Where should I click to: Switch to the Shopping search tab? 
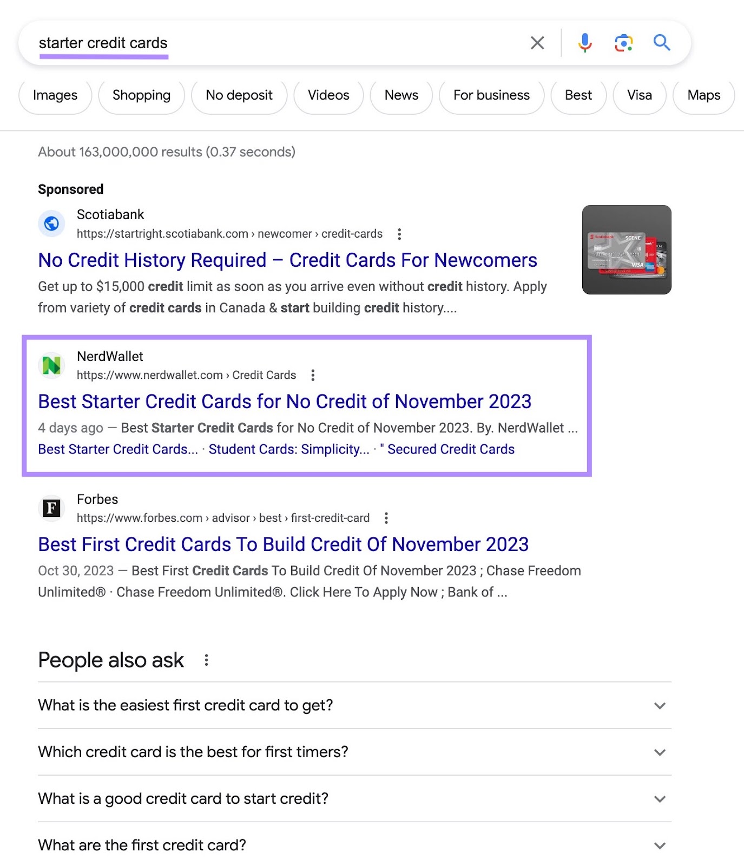(x=141, y=95)
